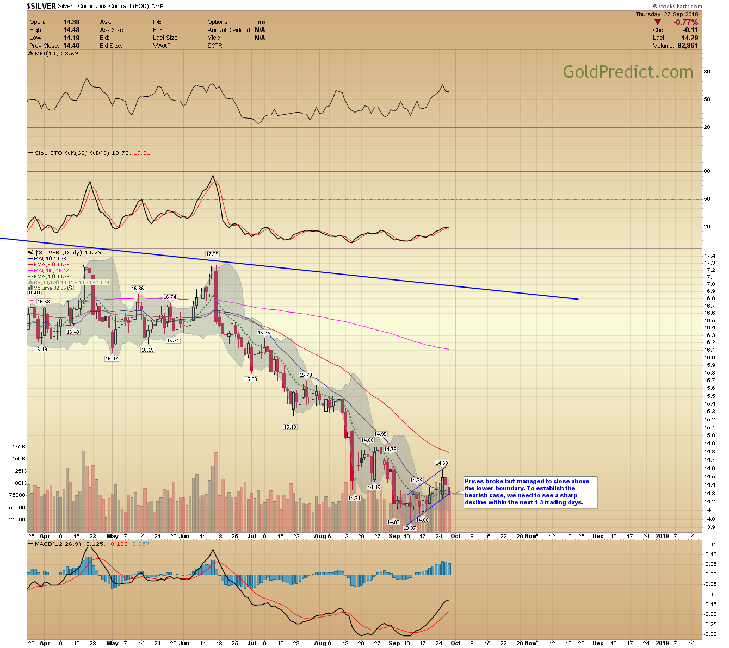Screen dimensions: 729x648
Task: Click the 16.74 price label
Action: click(x=170, y=297)
